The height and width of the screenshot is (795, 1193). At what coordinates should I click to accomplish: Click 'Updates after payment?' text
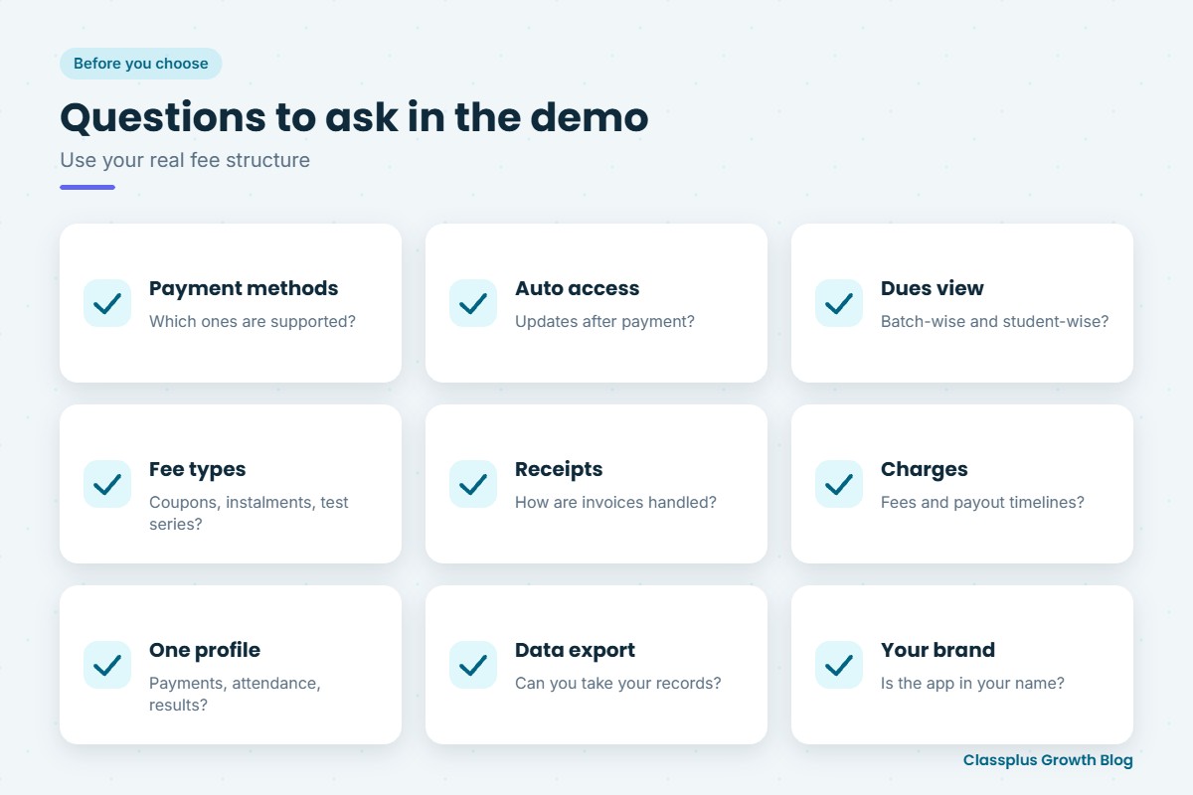tap(604, 322)
